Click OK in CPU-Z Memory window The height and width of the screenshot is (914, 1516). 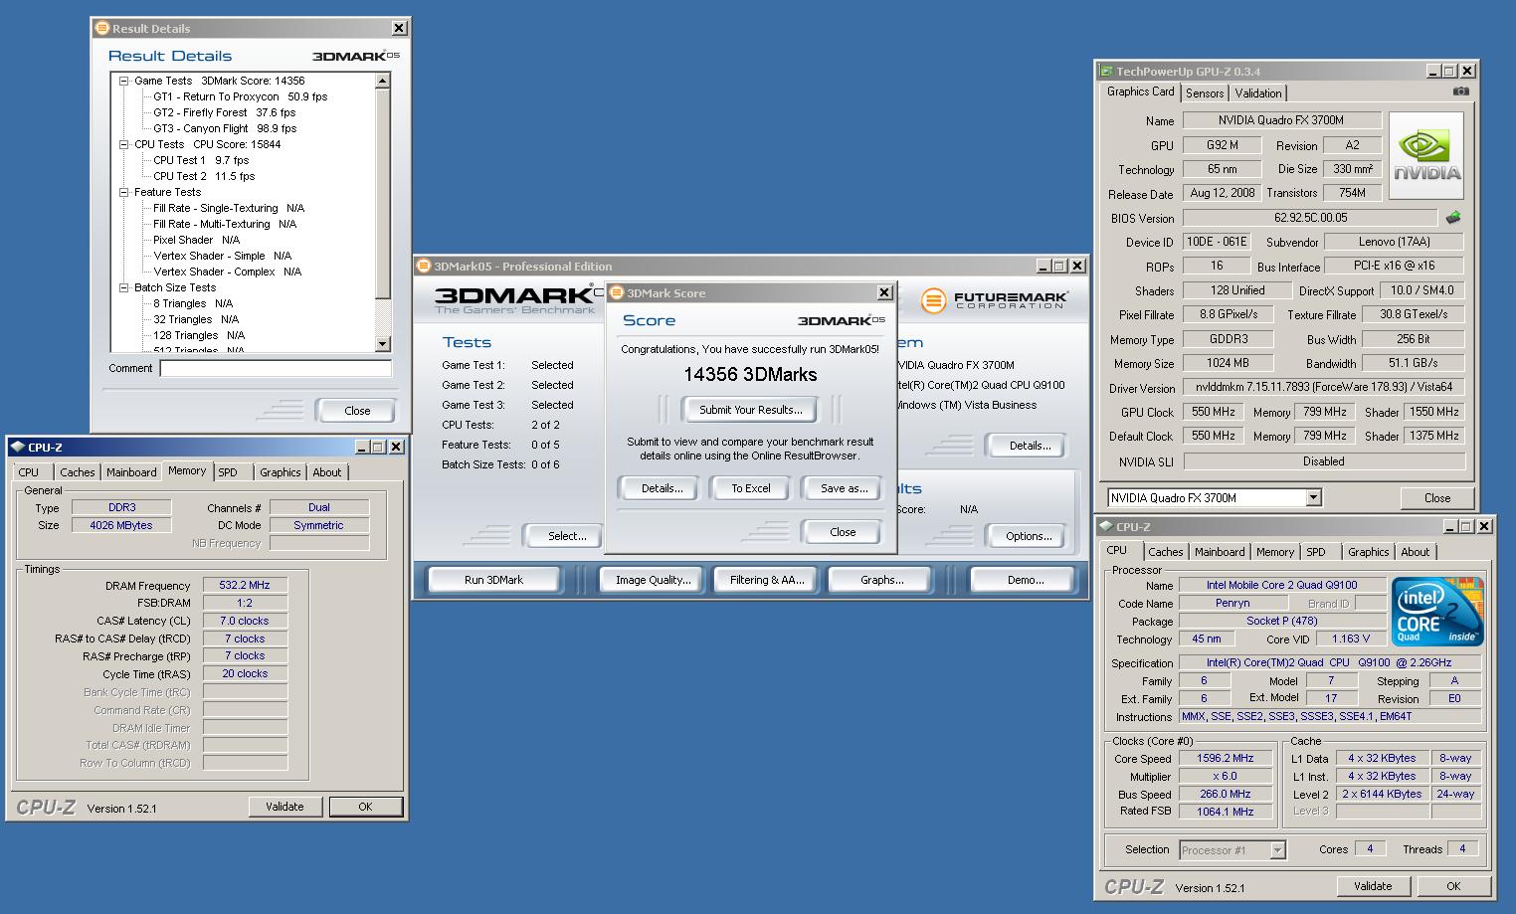[365, 807]
